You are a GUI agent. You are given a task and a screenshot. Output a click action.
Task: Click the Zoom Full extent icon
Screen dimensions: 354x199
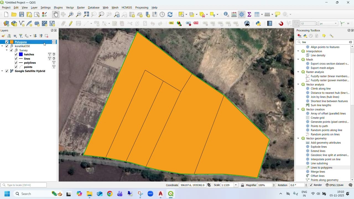click(x=86, y=14)
